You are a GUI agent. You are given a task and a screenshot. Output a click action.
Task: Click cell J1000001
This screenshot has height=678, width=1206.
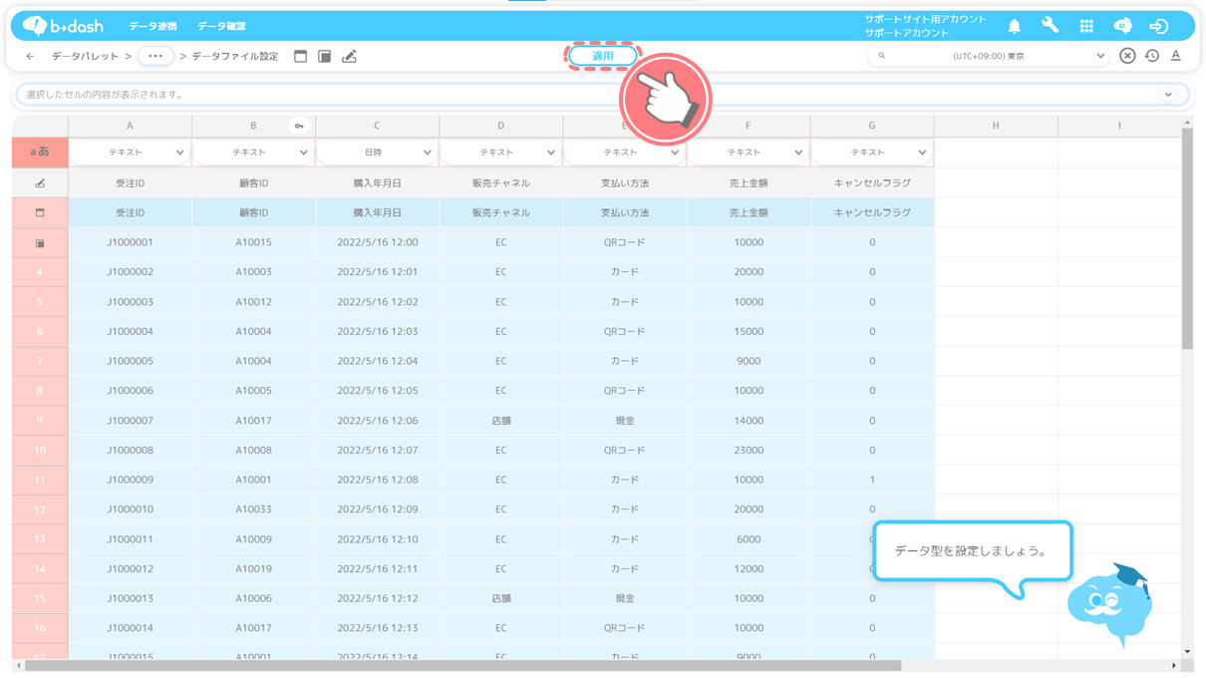[x=130, y=242]
